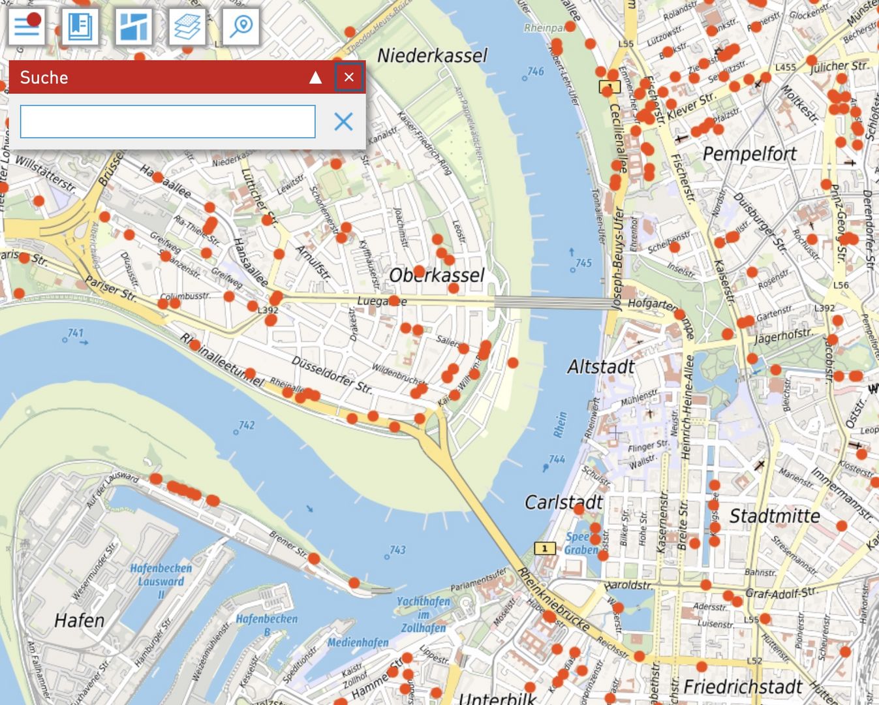Image resolution: width=879 pixels, height=705 pixels.
Task: Collapse the Suche panel with triangle
Action: (x=315, y=78)
